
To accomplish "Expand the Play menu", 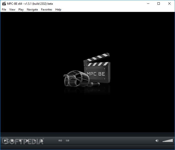I will pyautogui.click(x=21, y=9).
